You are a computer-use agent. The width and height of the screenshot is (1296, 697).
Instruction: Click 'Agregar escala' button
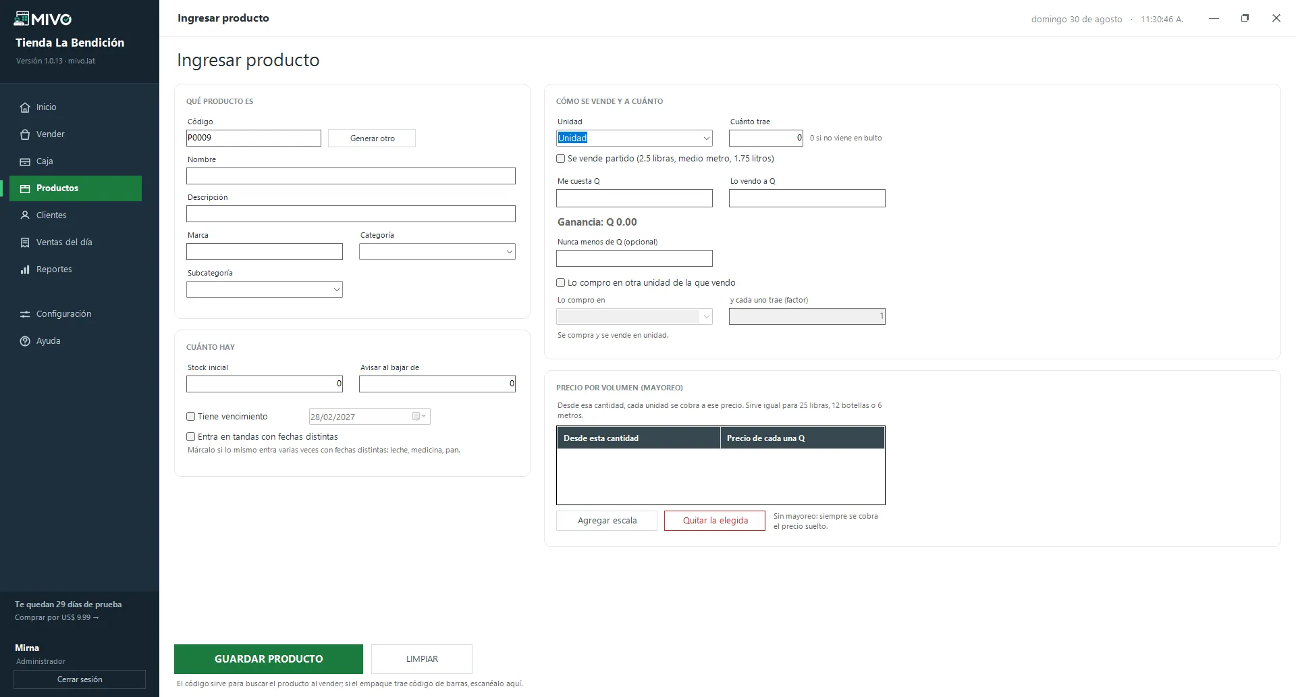tap(607, 521)
